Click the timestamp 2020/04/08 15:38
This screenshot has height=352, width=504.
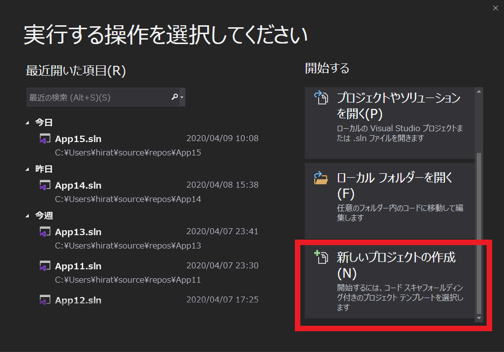pos(223,185)
